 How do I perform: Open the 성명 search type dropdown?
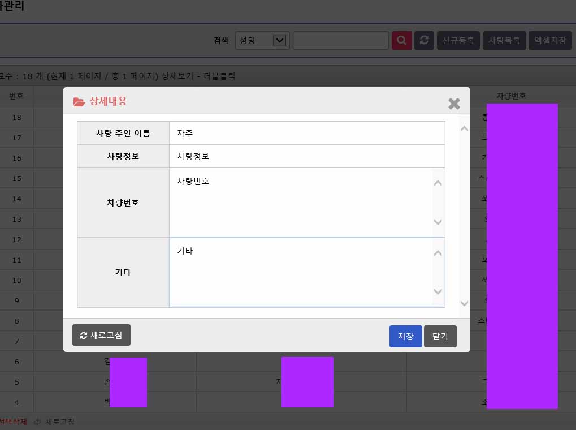point(262,41)
